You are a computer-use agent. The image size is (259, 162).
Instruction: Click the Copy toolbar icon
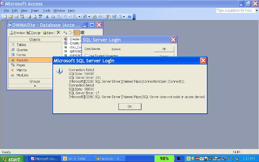(53, 17)
